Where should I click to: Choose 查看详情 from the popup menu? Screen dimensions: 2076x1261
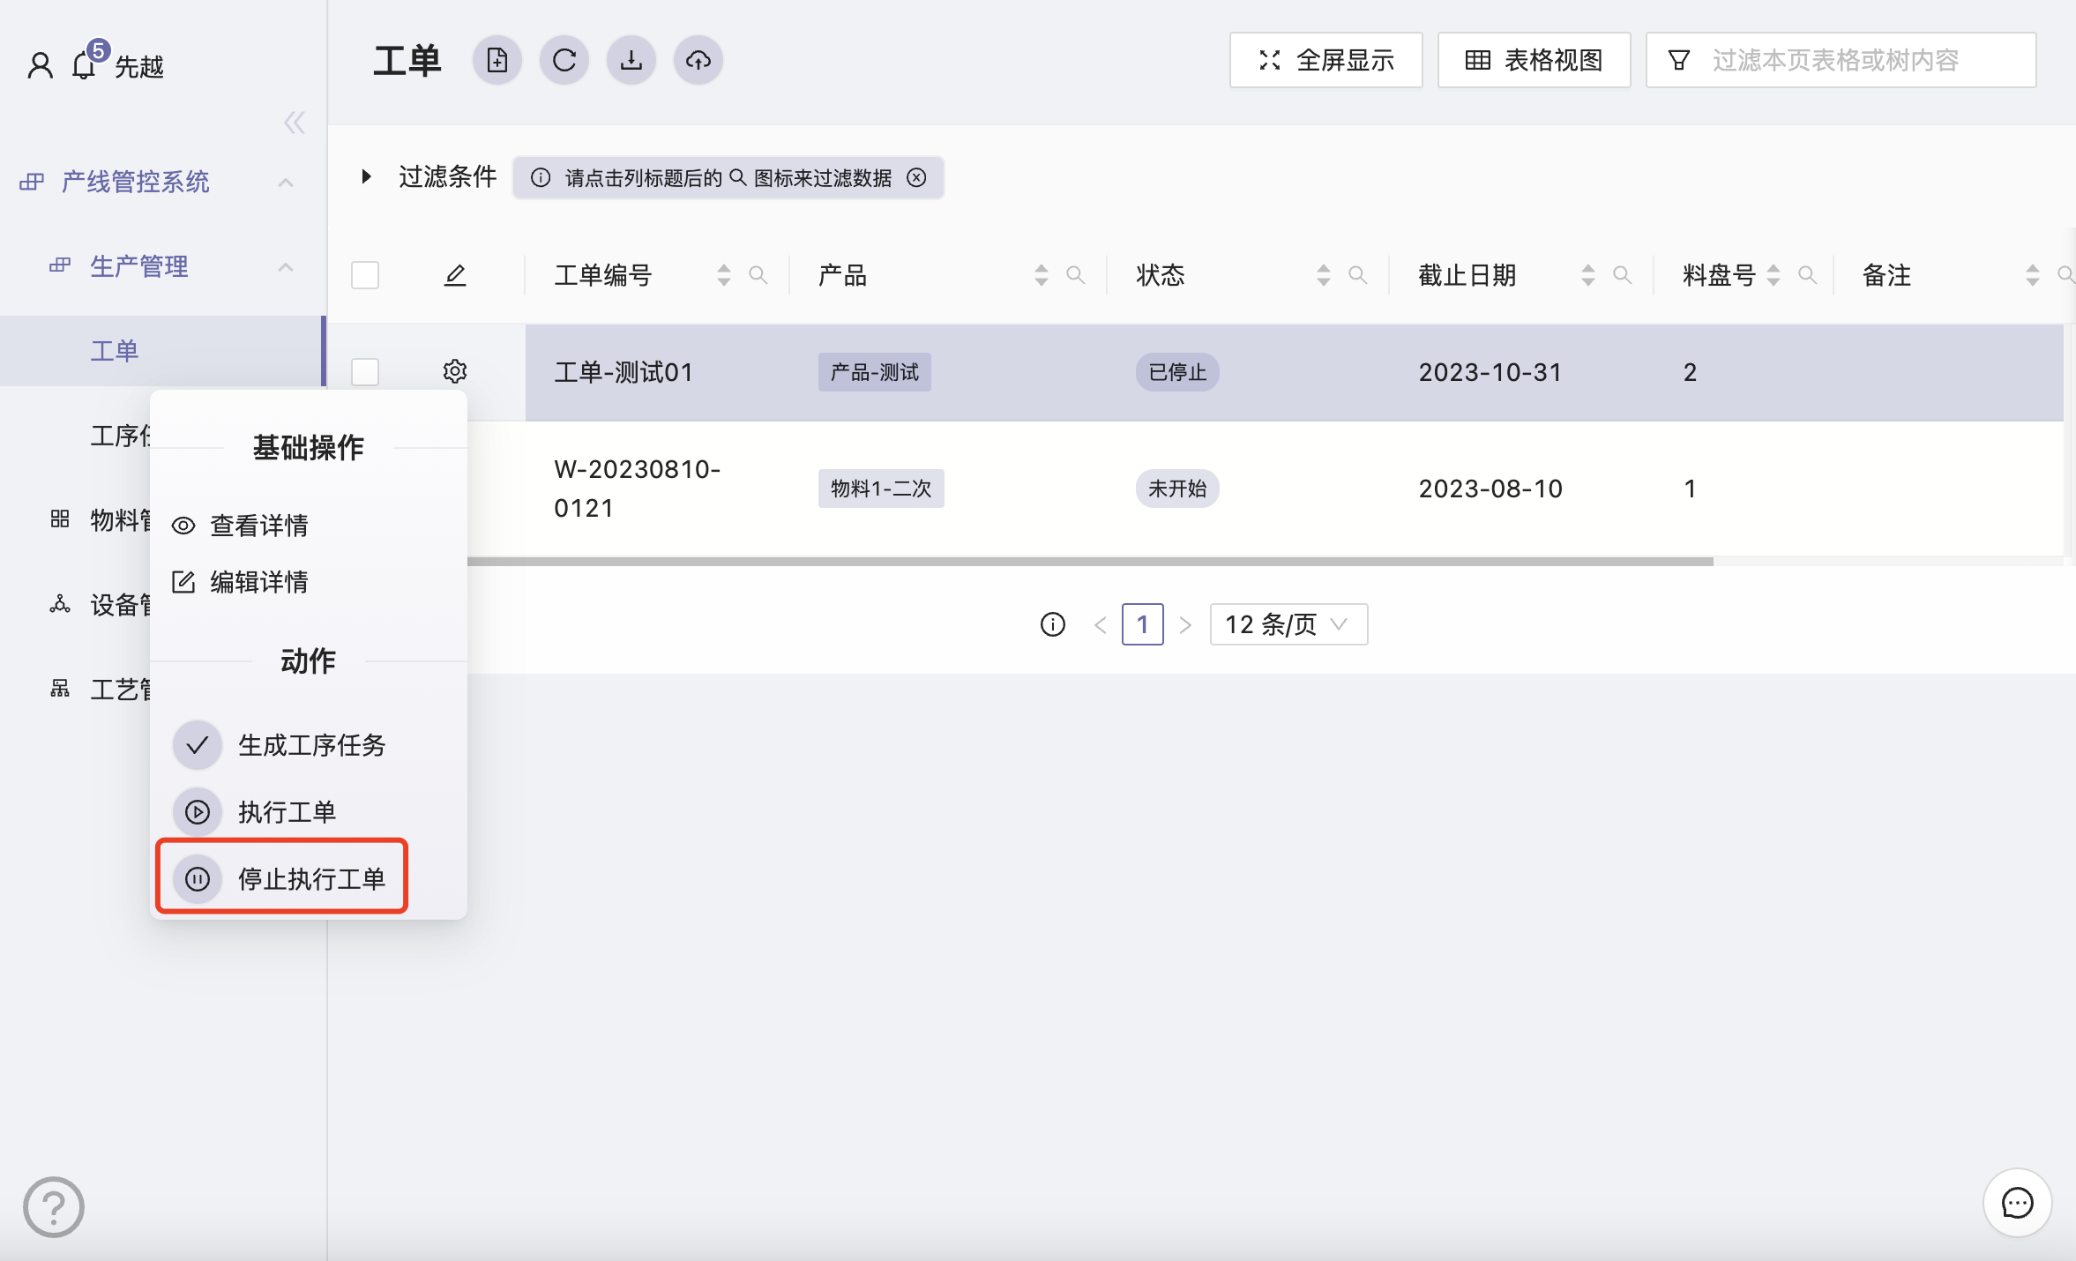coord(258,526)
